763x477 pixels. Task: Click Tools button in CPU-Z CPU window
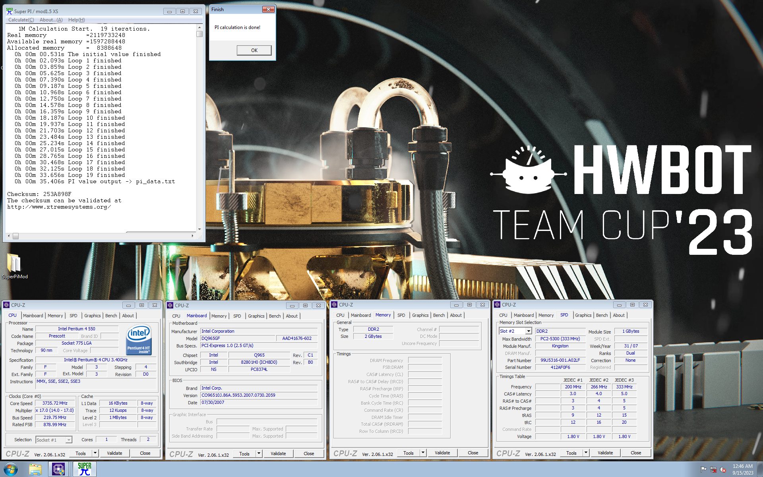(81, 453)
